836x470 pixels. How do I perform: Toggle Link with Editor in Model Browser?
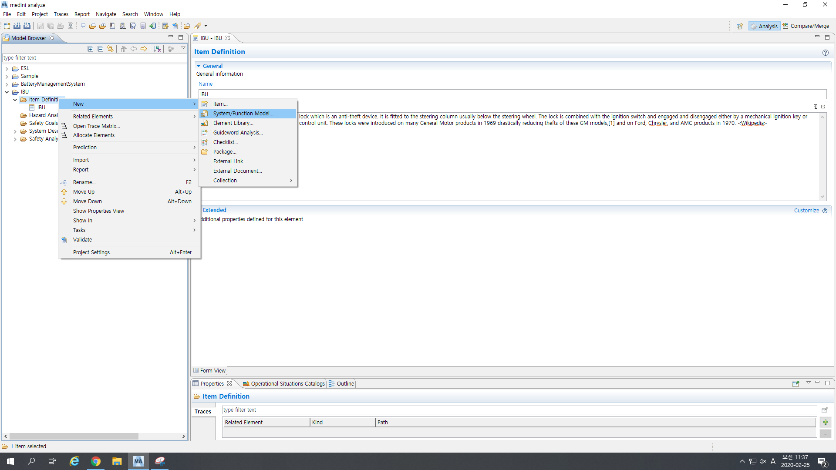click(x=111, y=49)
